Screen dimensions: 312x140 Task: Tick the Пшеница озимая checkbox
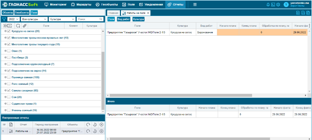[x=9, y=77]
